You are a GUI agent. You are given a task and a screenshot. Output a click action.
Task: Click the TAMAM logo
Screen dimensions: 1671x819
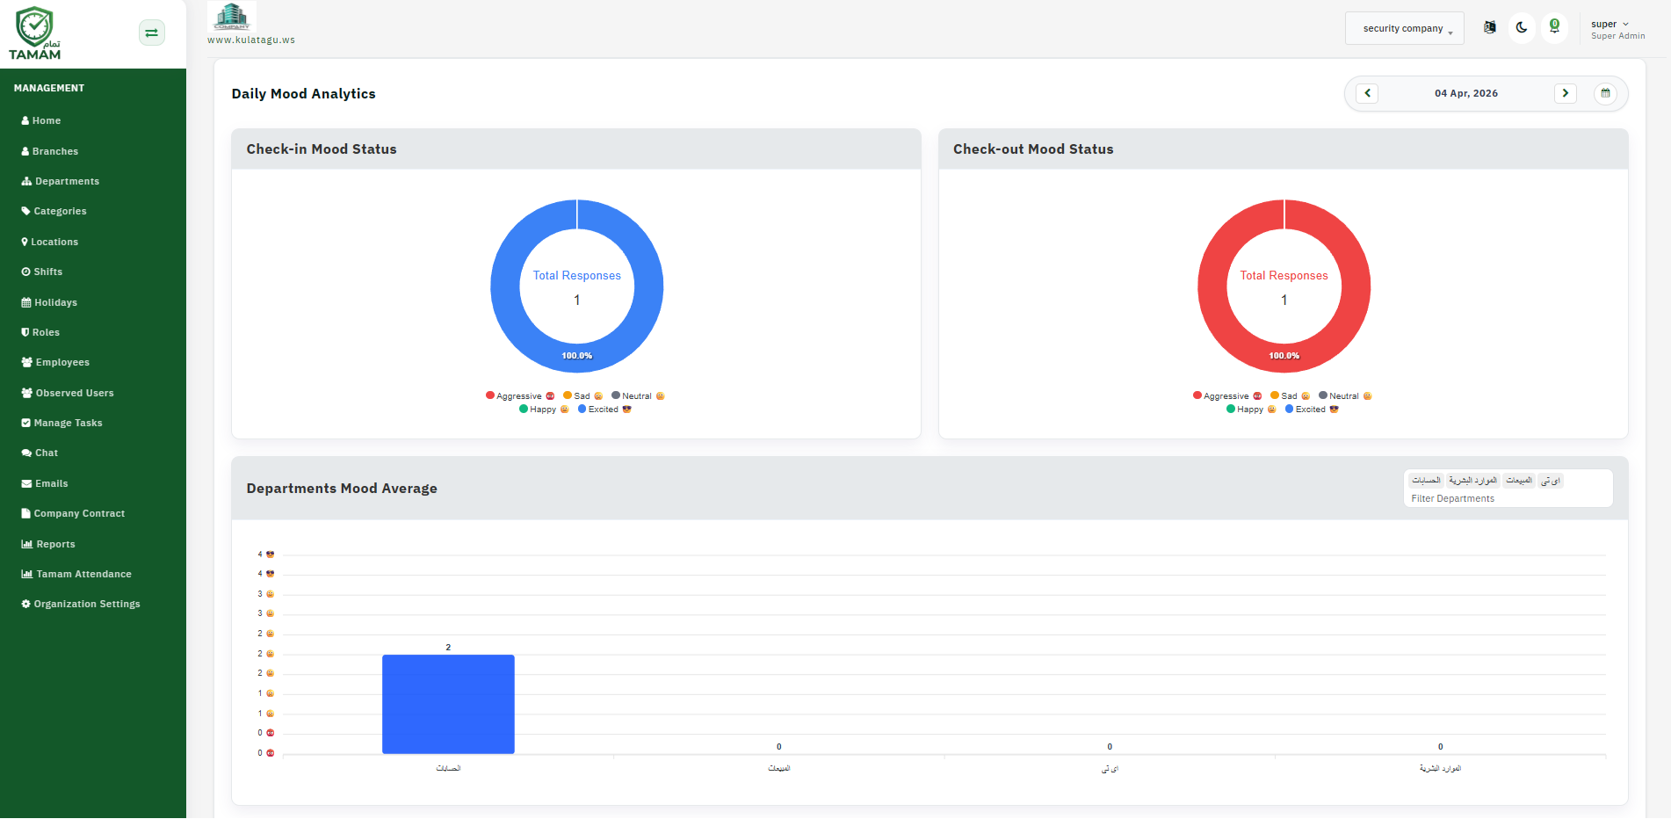click(x=35, y=33)
